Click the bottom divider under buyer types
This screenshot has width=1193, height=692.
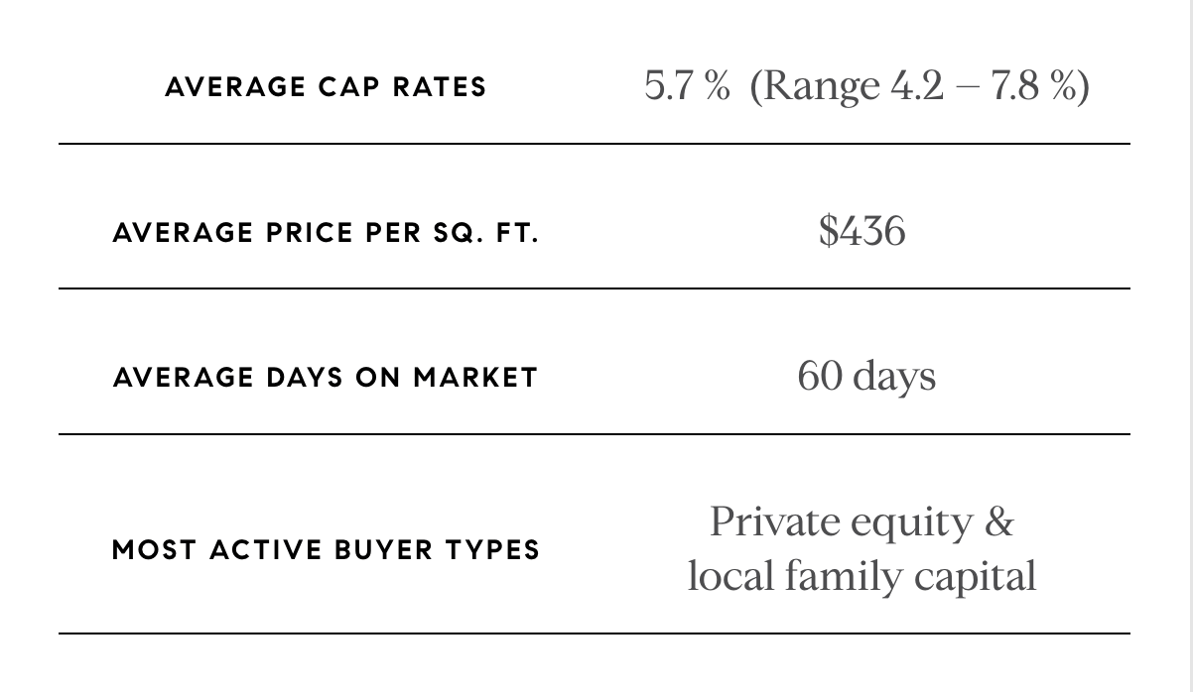click(594, 633)
